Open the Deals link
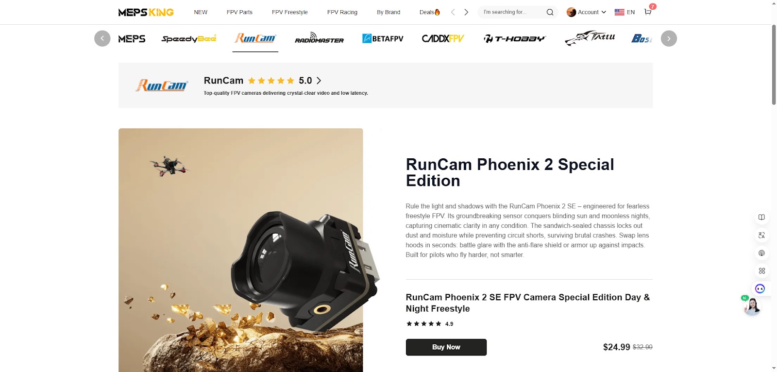777x372 pixels. tap(430, 12)
